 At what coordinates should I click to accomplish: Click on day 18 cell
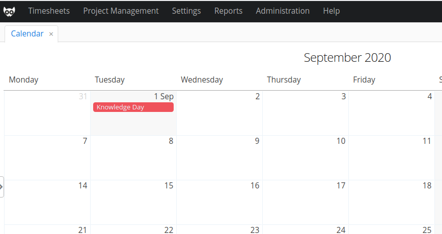(391, 203)
